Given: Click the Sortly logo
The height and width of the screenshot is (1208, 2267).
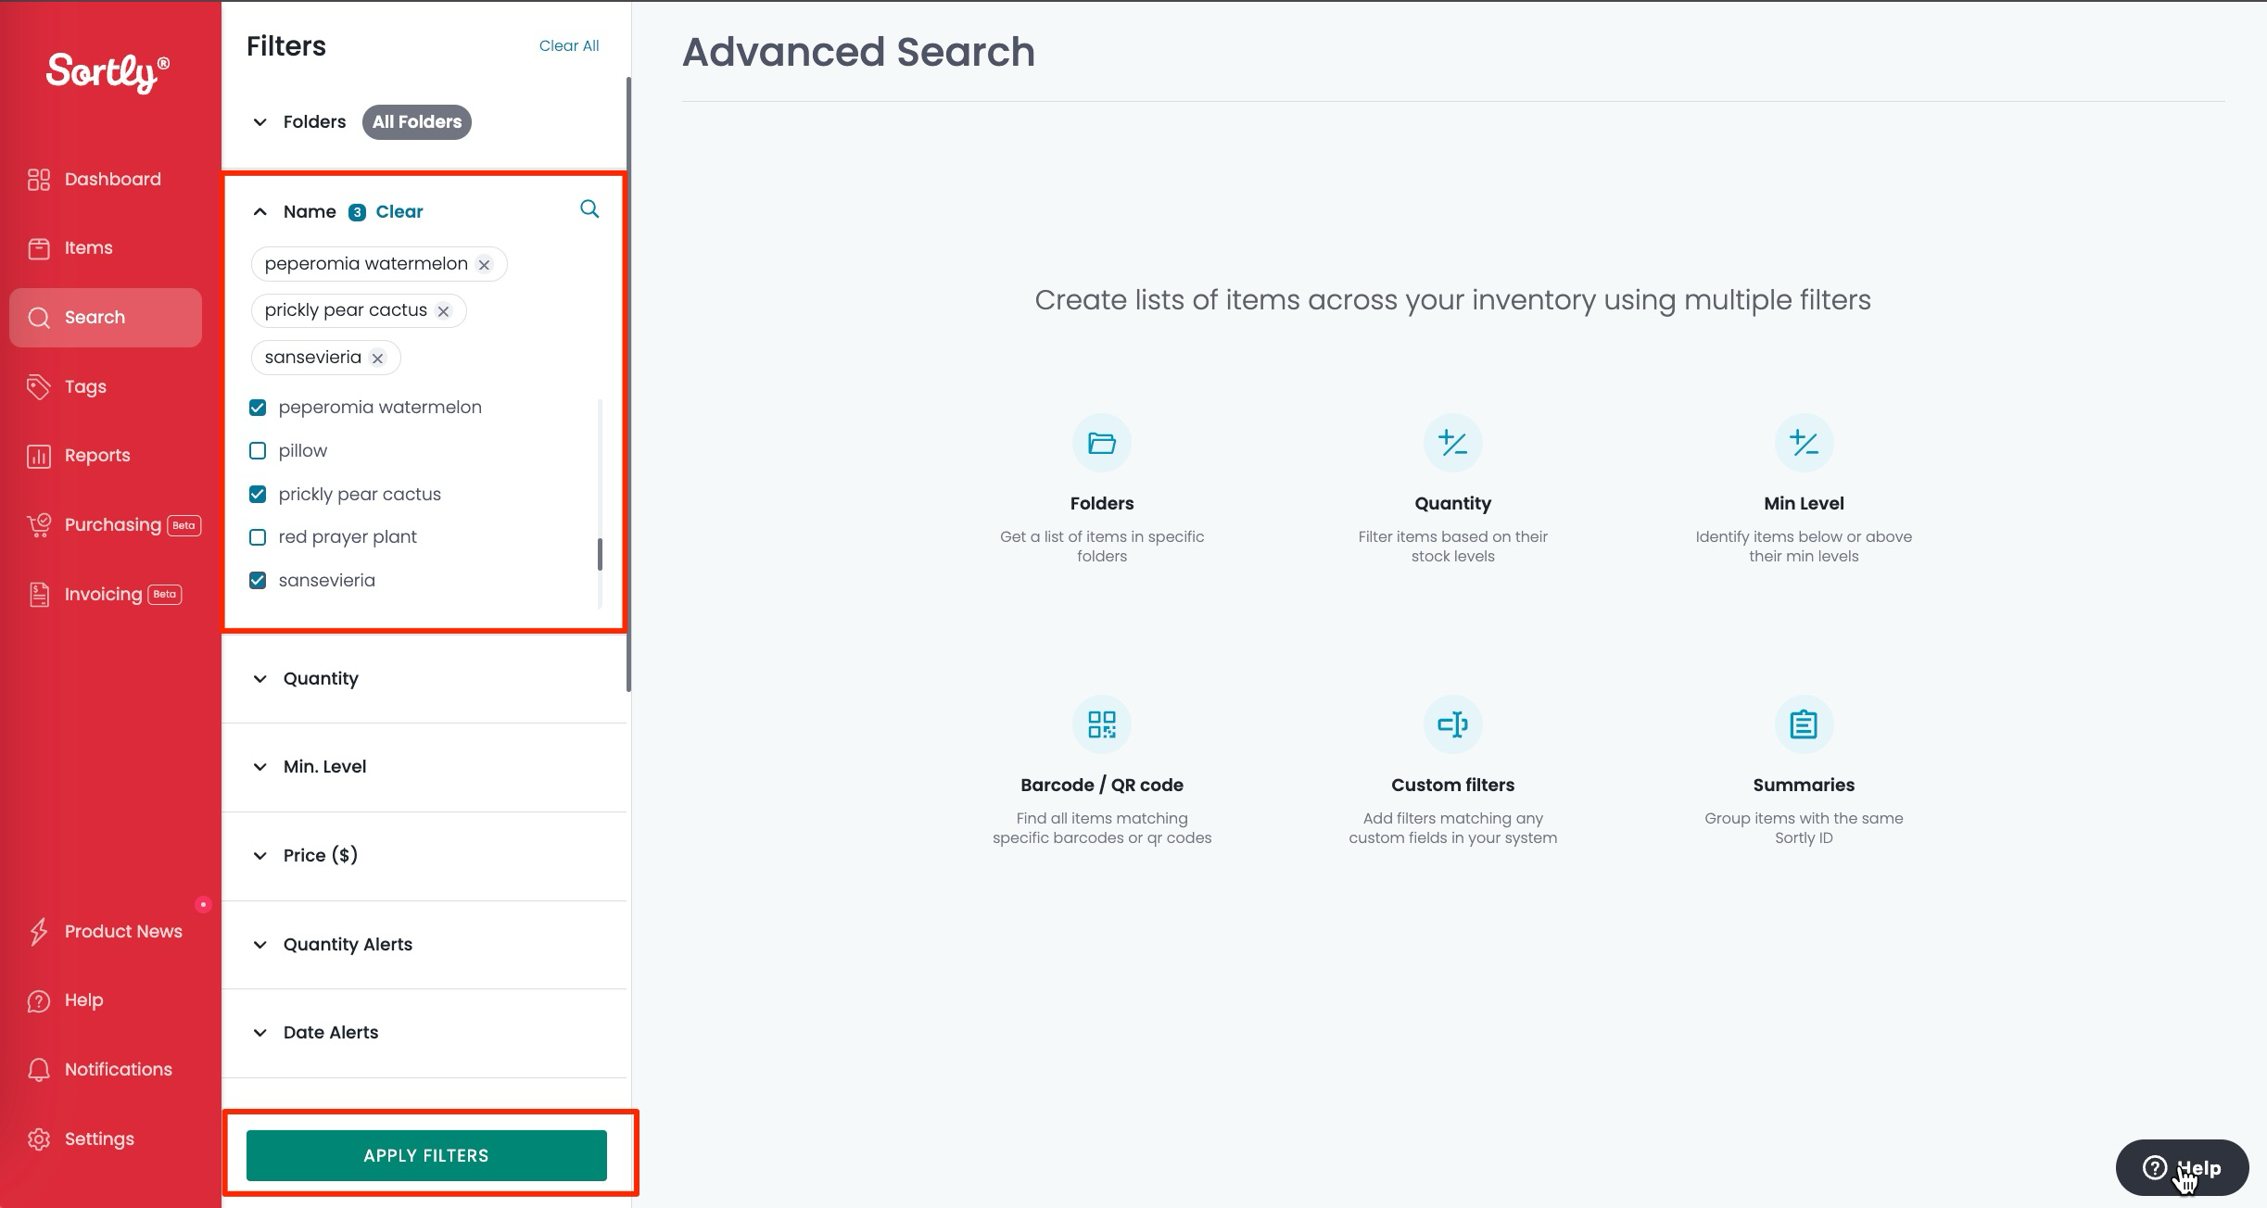Looking at the screenshot, I should pos(108,72).
